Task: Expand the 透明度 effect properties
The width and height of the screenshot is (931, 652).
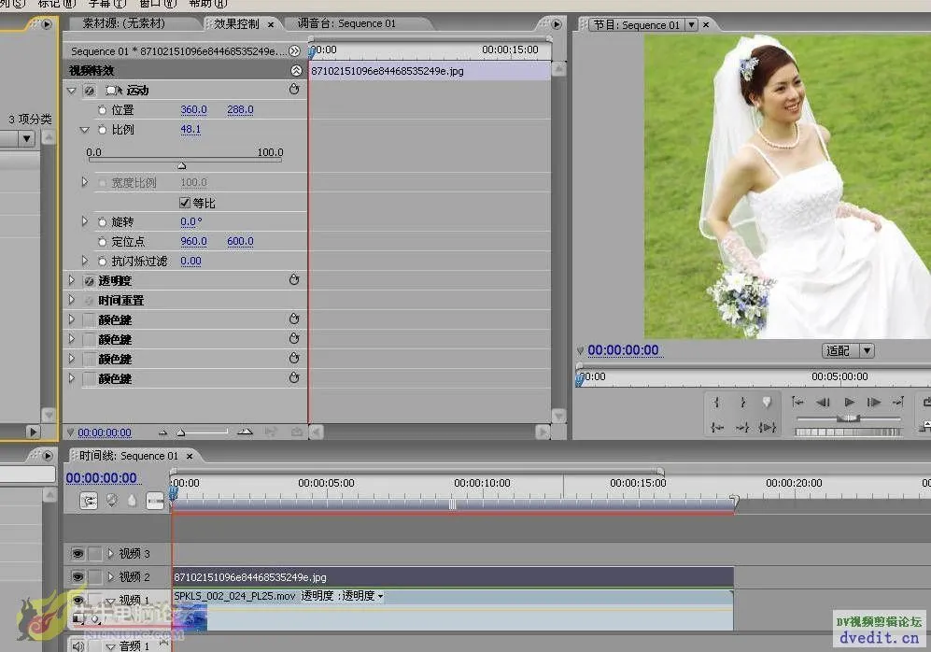Action: (72, 280)
